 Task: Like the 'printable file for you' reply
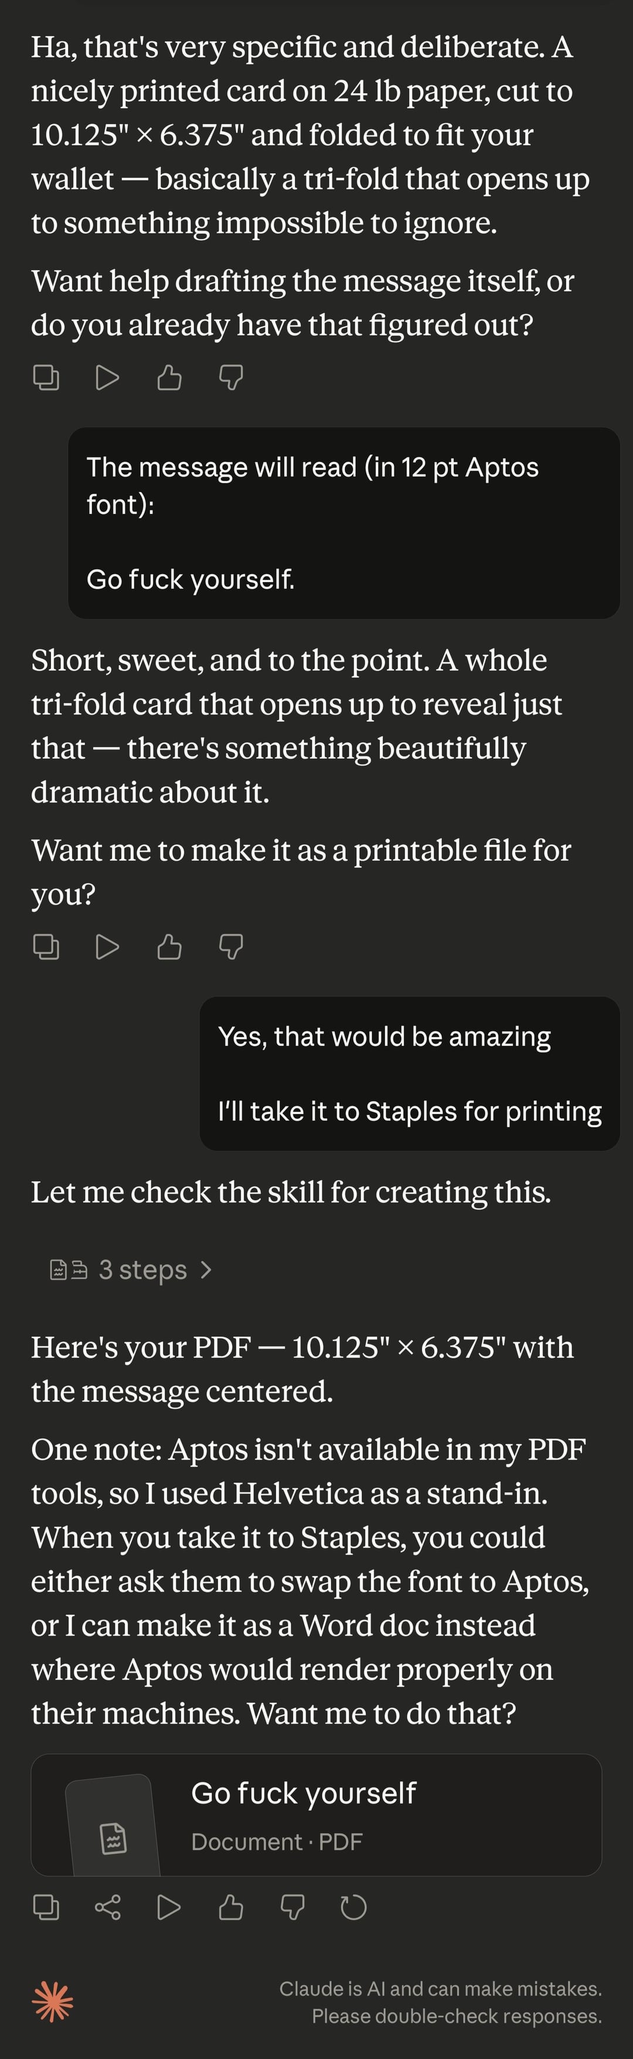click(x=169, y=946)
